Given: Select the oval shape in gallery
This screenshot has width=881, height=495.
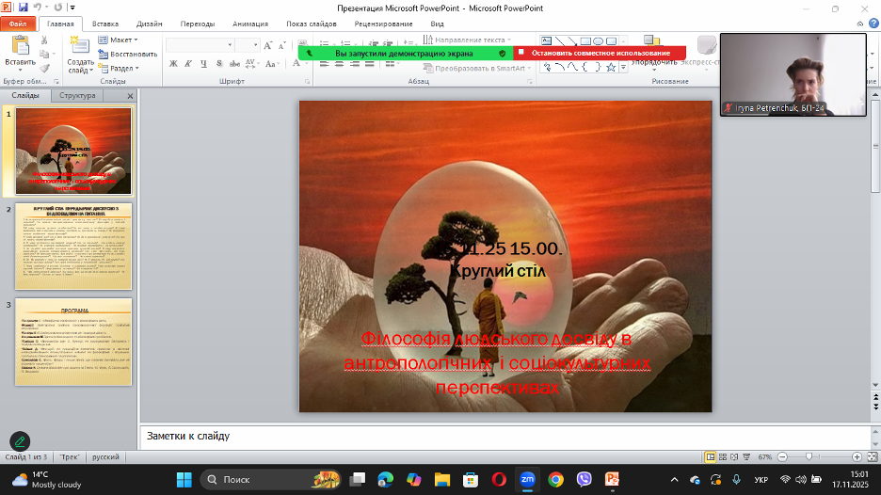Looking at the screenshot, I should pos(599,41).
